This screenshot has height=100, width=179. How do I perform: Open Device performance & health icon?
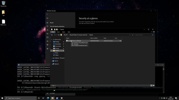[47, 45]
